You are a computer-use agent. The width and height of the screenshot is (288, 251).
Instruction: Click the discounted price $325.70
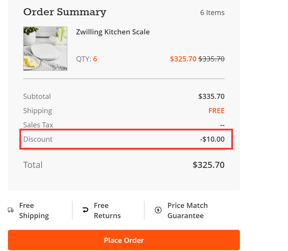point(183,59)
